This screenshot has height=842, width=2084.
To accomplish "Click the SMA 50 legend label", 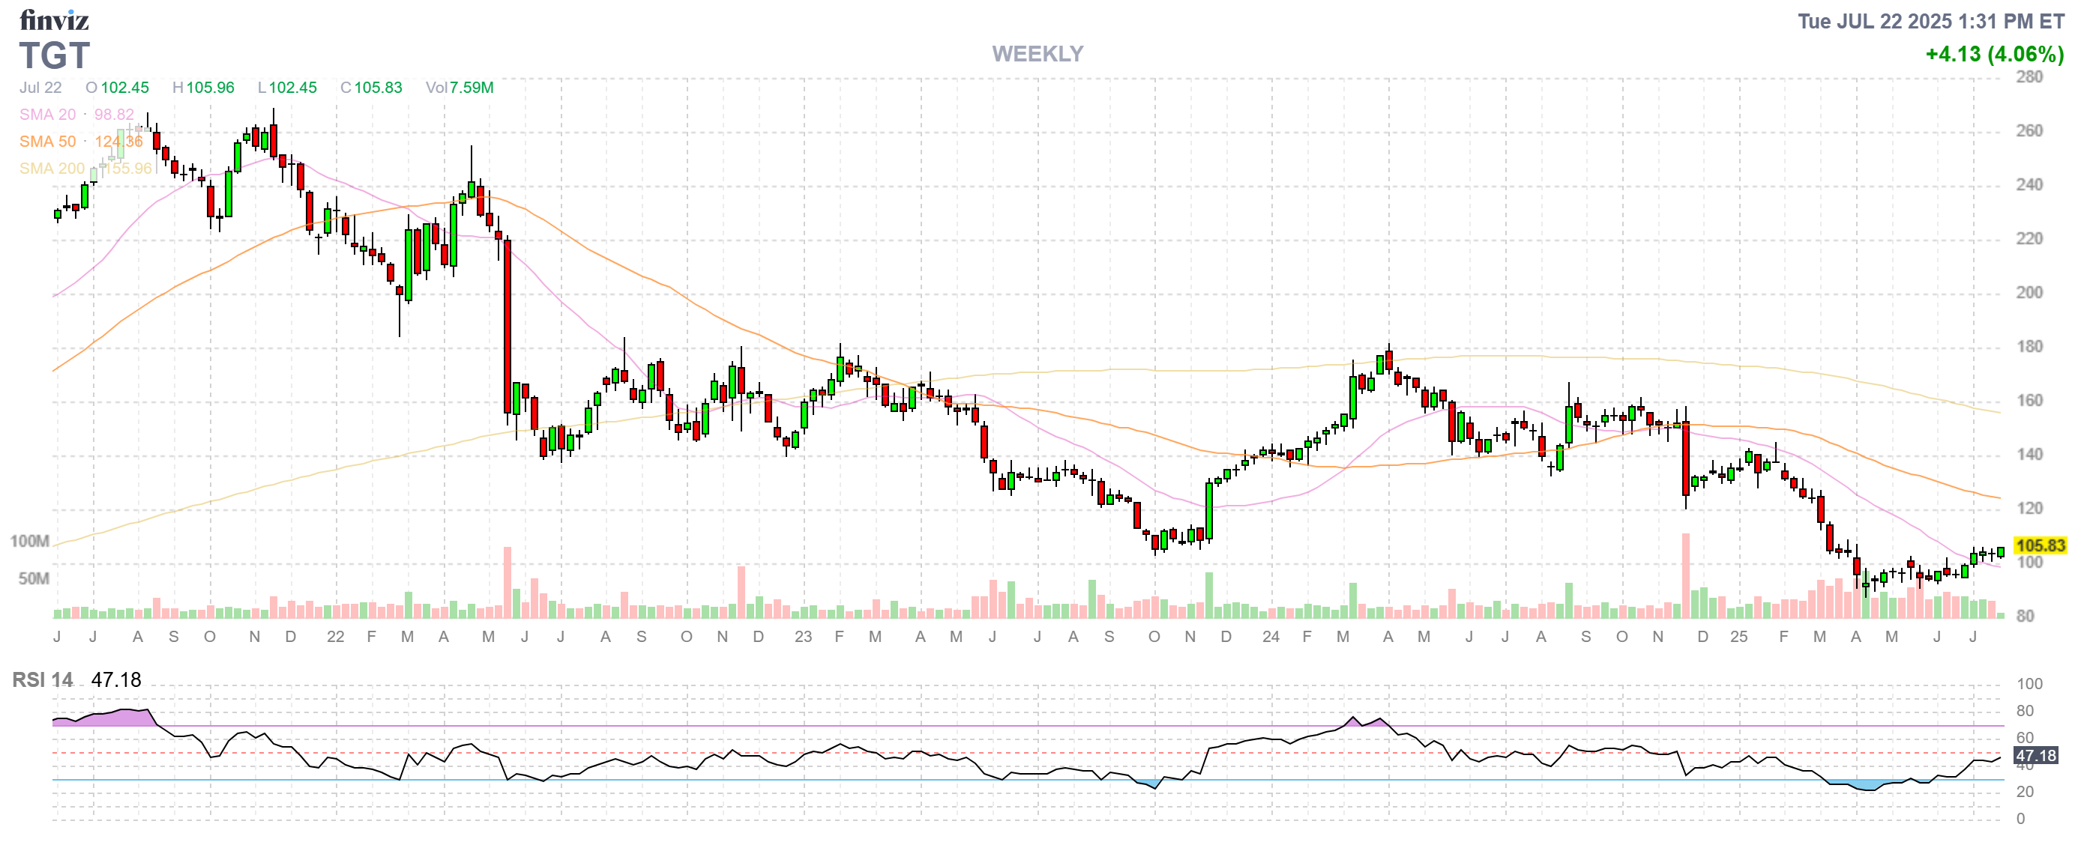I will (48, 142).
